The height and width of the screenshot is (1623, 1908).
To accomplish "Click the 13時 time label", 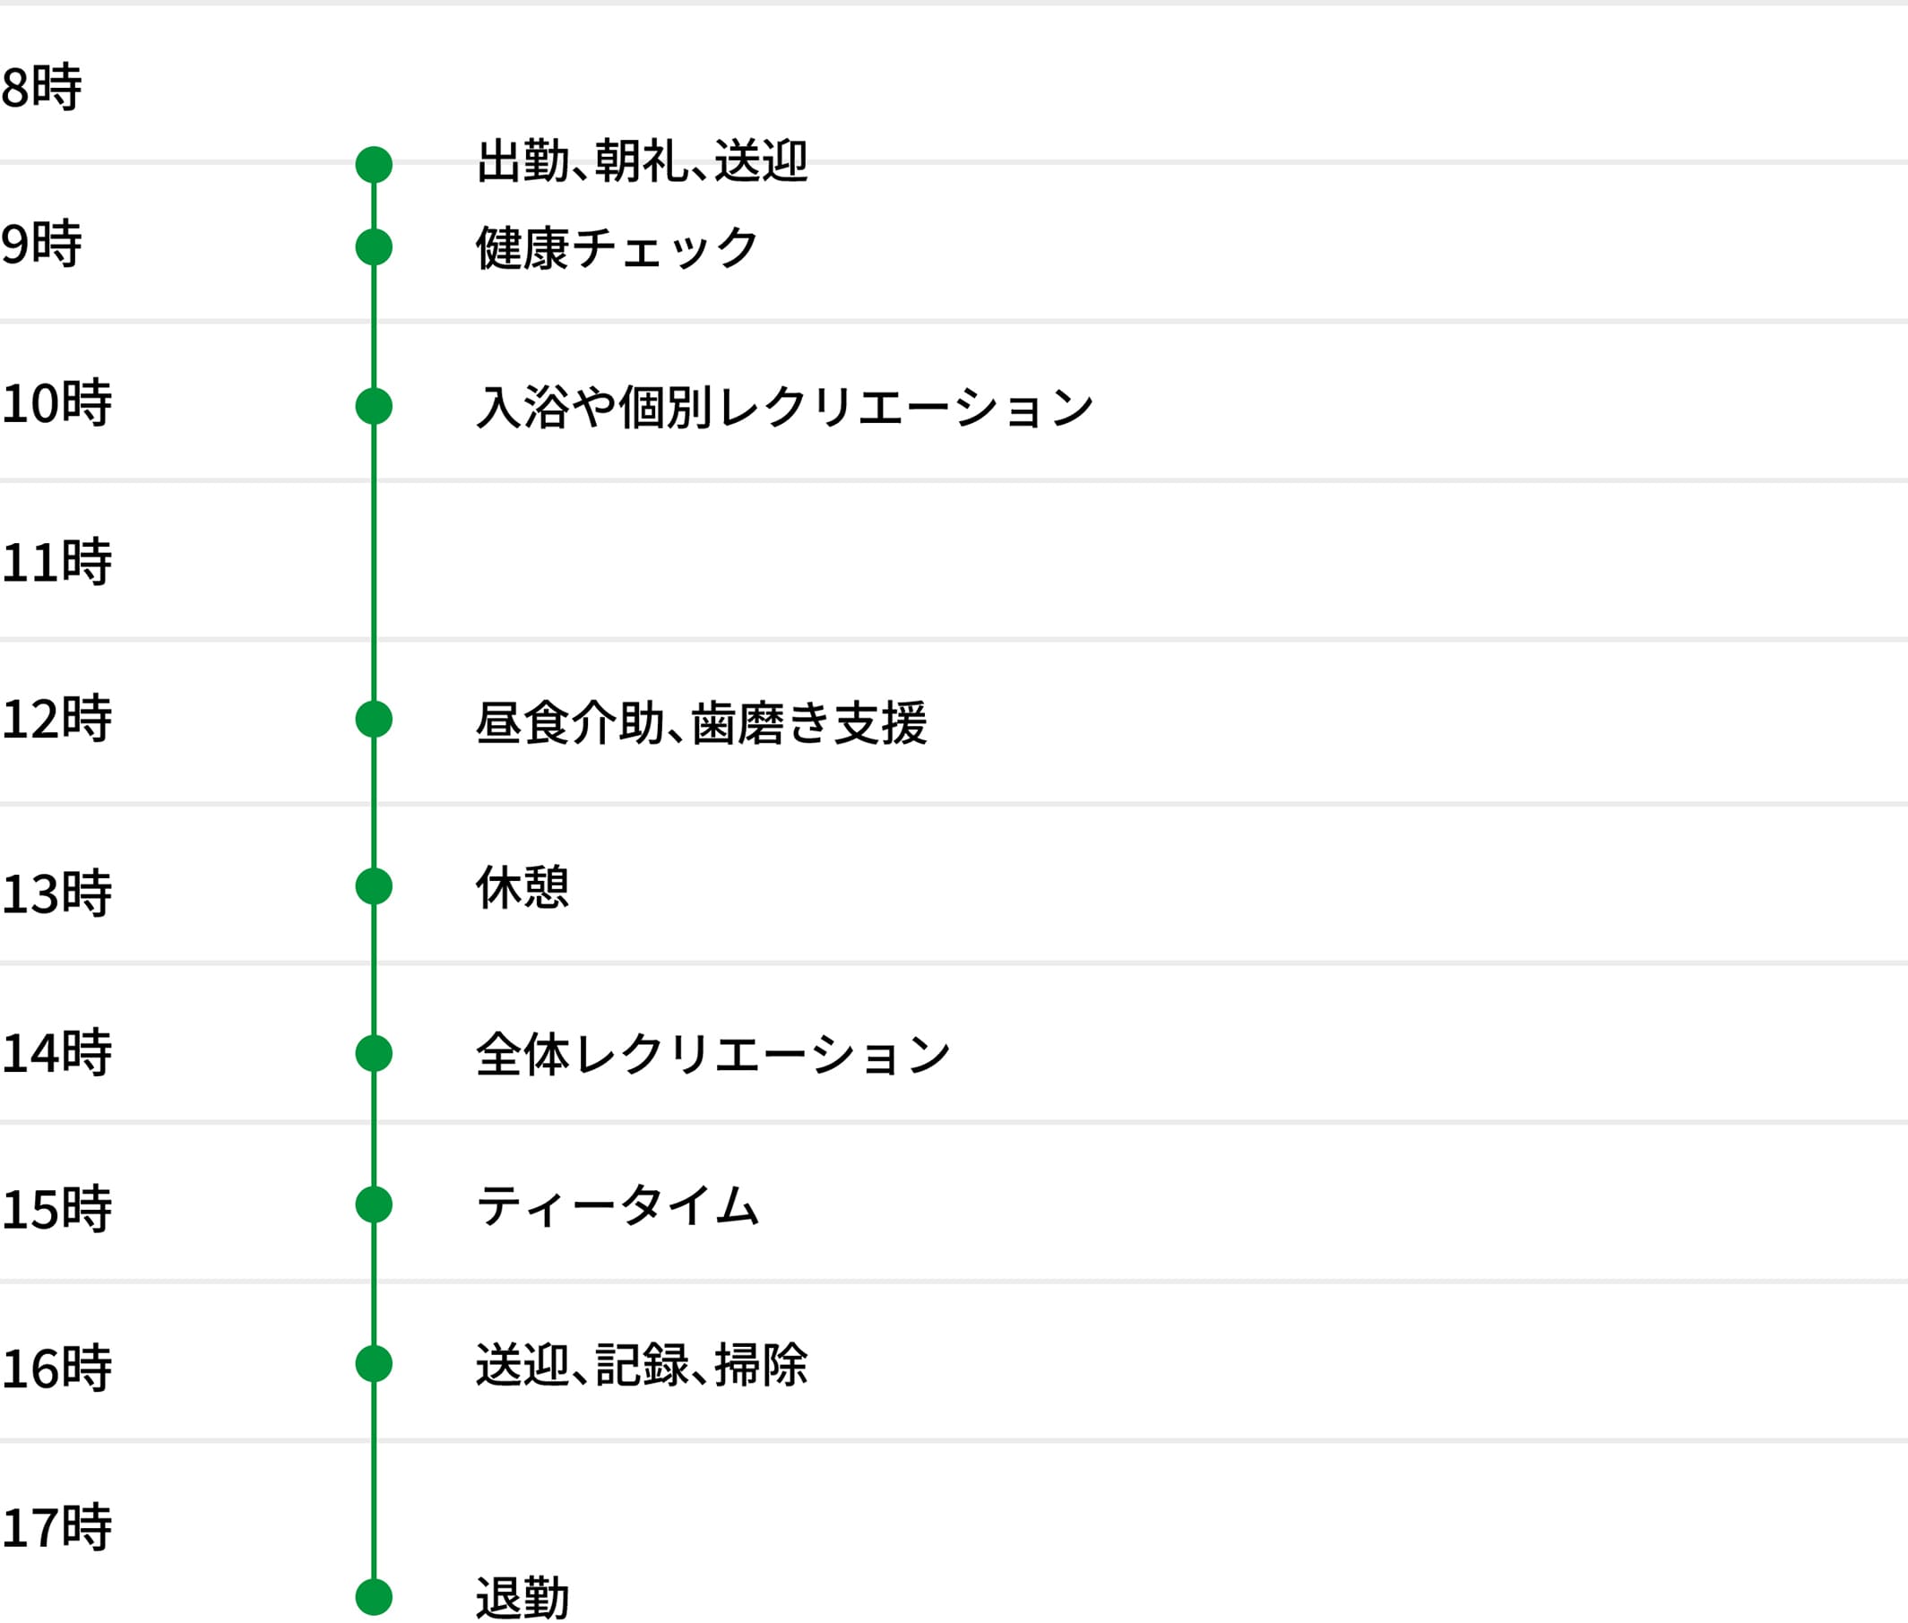I will pos(56,893).
